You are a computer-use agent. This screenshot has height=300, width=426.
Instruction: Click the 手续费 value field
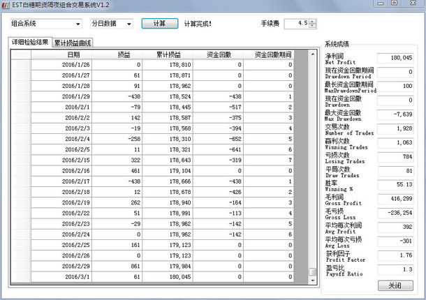[296, 24]
